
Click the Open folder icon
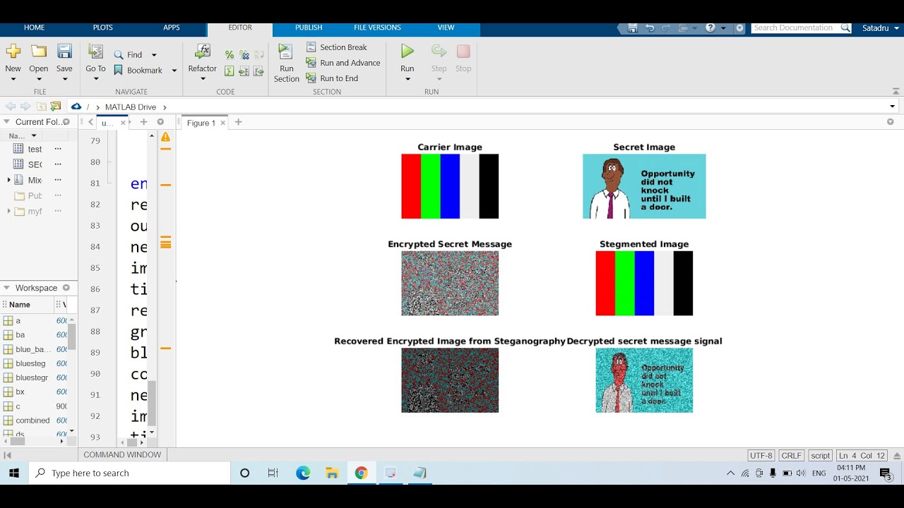point(39,51)
